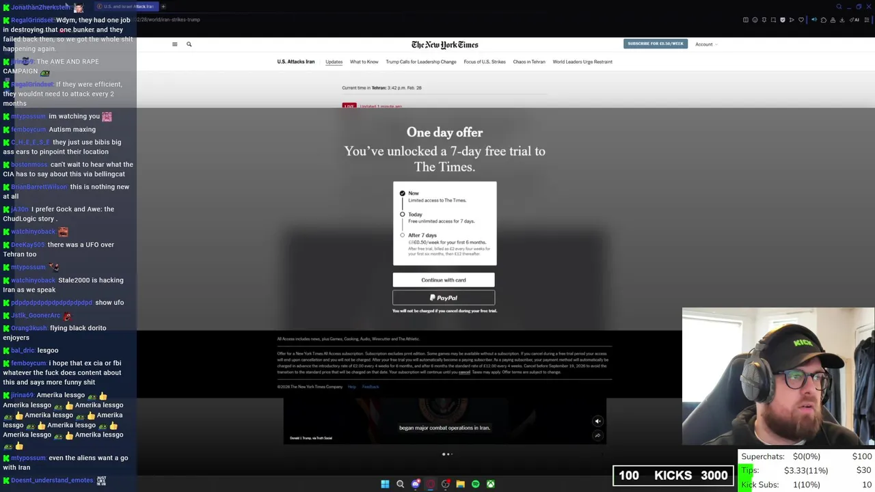Open Spotify from the taskbar

(476, 484)
